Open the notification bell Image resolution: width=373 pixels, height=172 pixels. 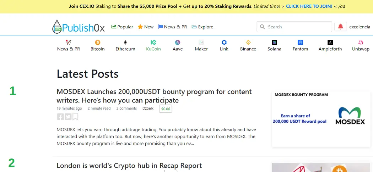tap(340, 27)
